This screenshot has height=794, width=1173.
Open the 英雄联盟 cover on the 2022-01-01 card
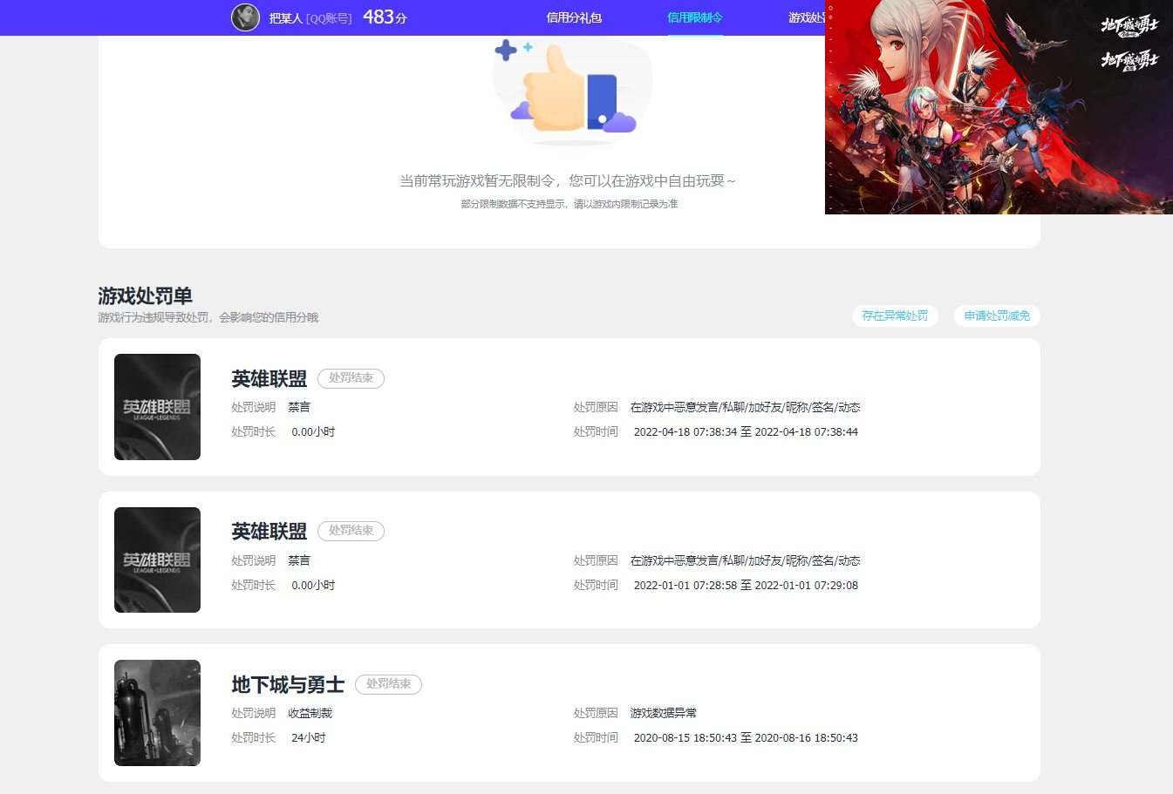[157, 560]
